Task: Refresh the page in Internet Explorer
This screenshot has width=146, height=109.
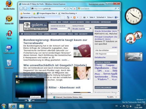Action: [x=71, y=9]
